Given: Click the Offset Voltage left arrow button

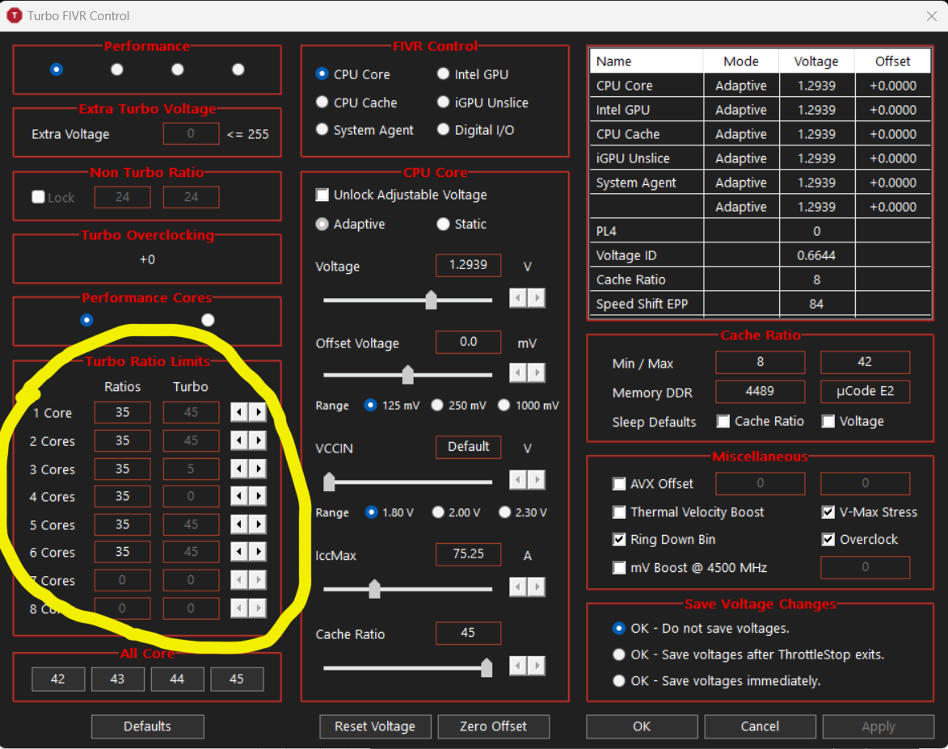Looking at the screenshot, I should coord(518,373).
